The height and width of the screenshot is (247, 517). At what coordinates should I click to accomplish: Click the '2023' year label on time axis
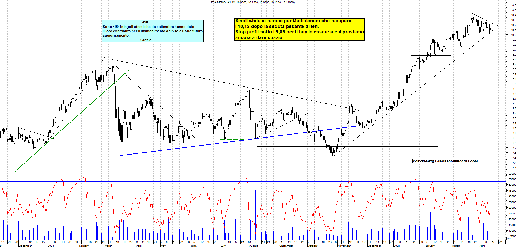click(51, 246)
